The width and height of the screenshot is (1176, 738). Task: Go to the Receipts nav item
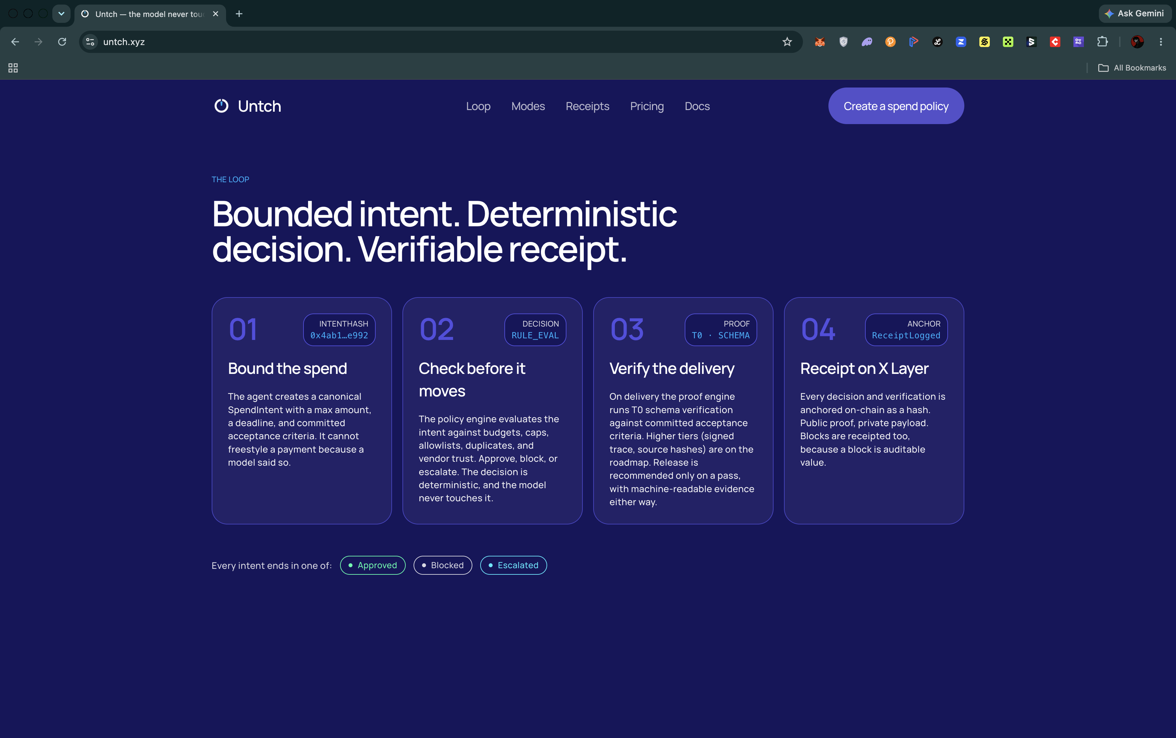(587, 106)
